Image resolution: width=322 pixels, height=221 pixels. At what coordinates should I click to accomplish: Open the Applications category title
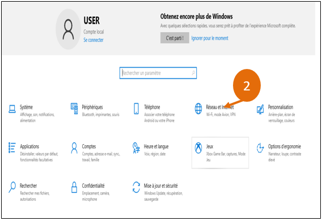point(29,146)
